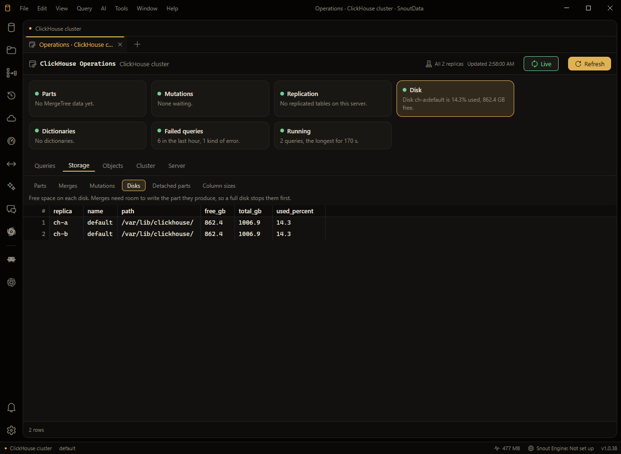Open the Failed queries status card
Viewport: 621px width, 454px height.
click(x=210, y=136)
